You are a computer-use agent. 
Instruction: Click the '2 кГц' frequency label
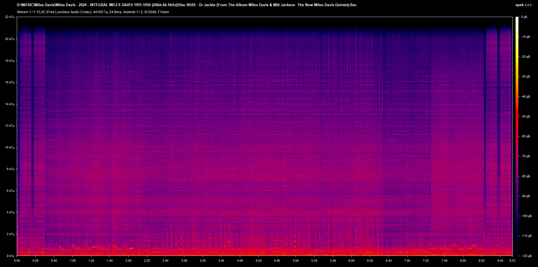coord(10,234)
